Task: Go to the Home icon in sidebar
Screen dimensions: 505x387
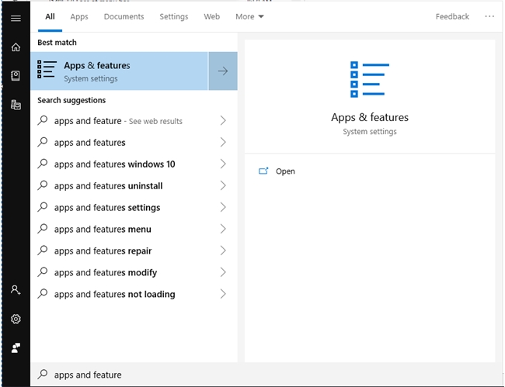Action: [x=16, y=47]
